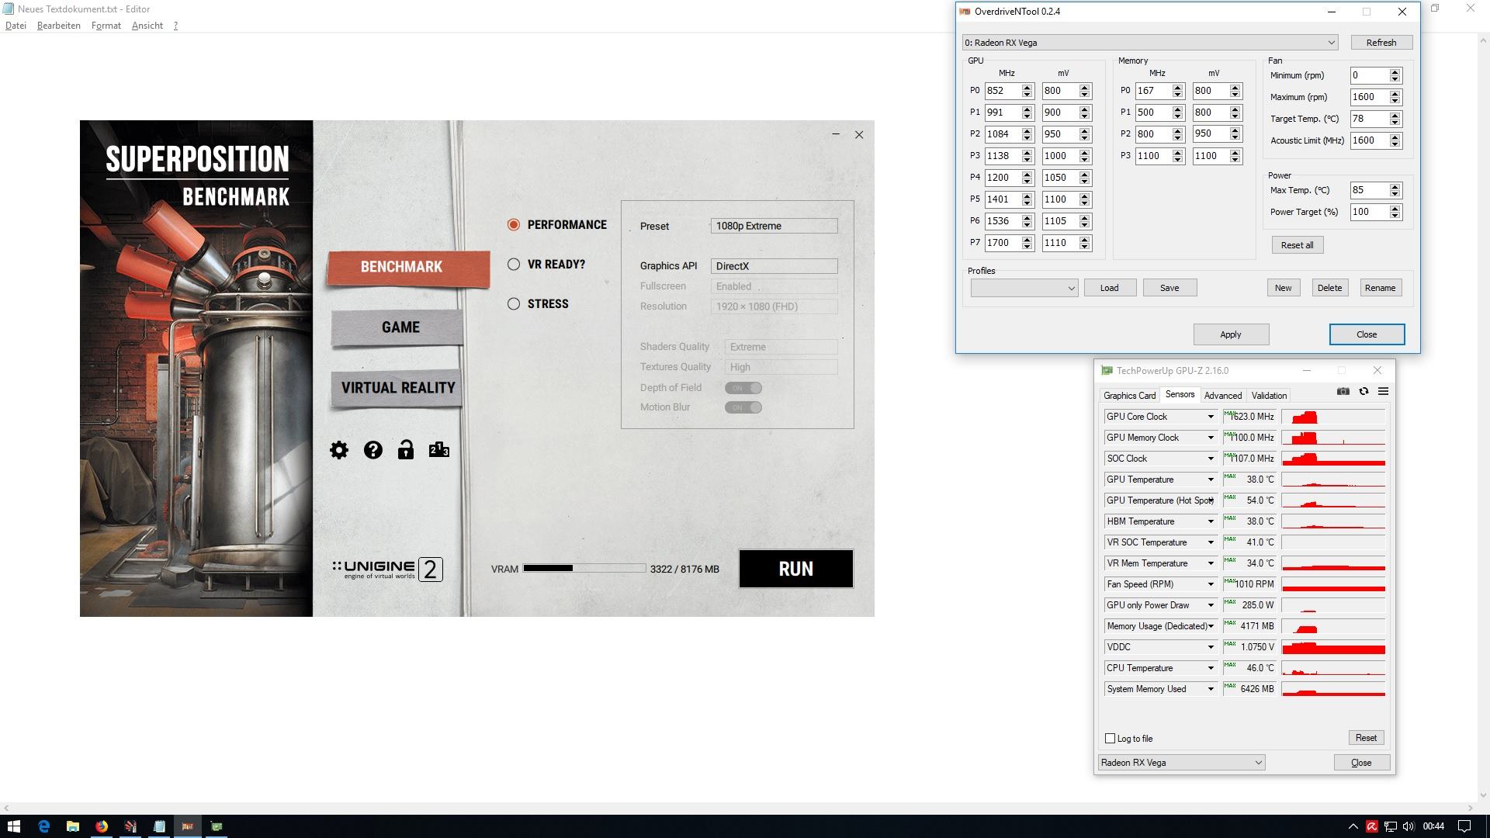This screenshot has width=1490, height=838.
Task: Open the network status tray icon
Action: [1391, 826]
